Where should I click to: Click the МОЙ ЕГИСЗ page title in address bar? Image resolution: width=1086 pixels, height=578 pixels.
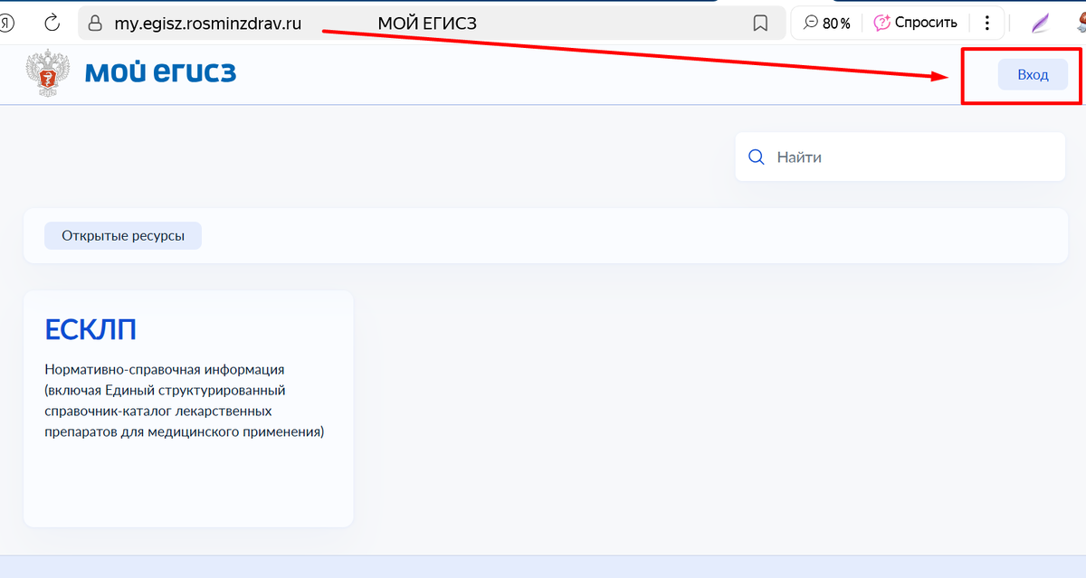pyautogui.click(x=427, y=24)
